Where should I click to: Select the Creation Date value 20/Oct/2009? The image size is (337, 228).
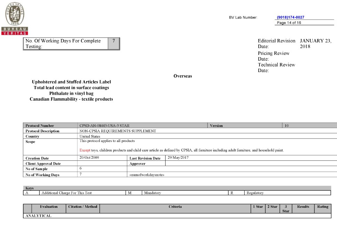click(88, 158)
